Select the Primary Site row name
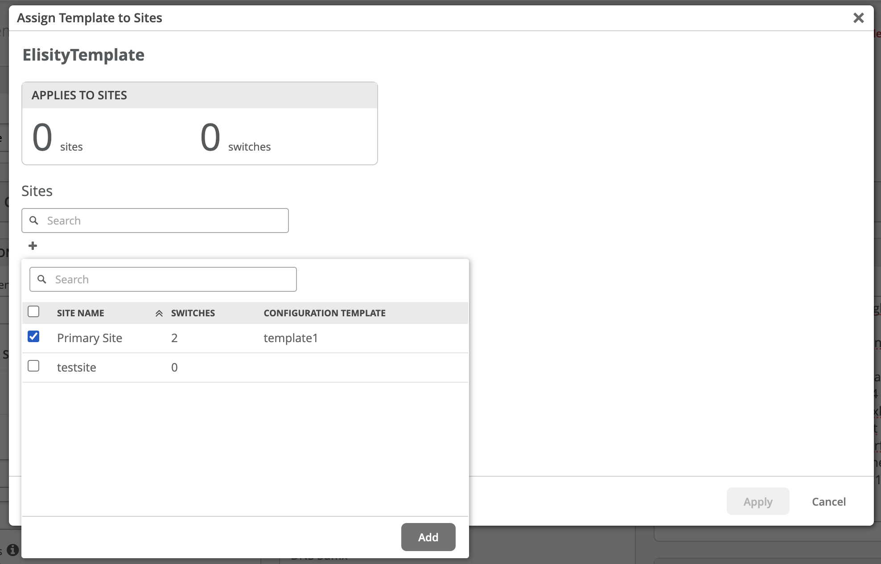This screenshot has height=564, width=881. click(x=90, y=338)
